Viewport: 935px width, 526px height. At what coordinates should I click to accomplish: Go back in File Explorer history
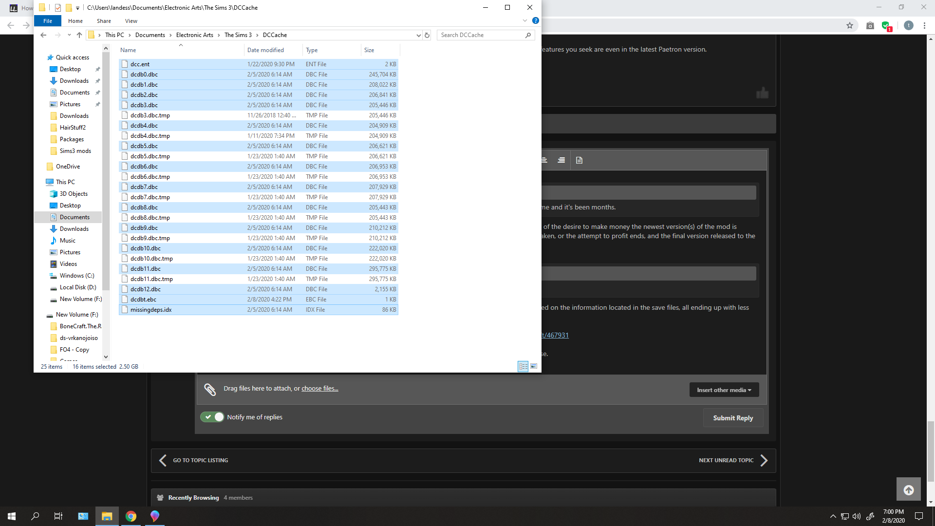[43, 35]
